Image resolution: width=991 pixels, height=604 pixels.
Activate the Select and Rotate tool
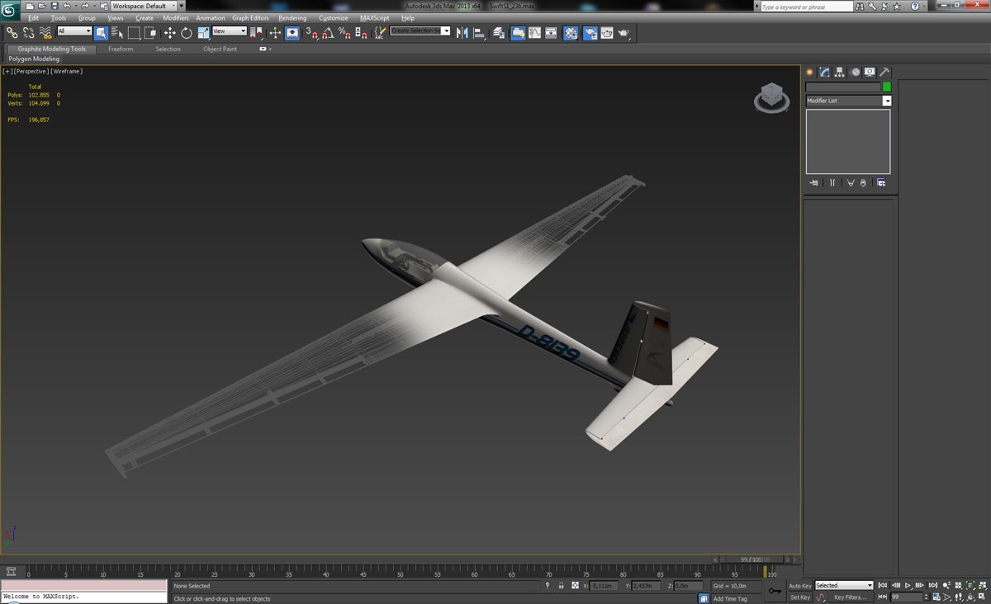187,33
